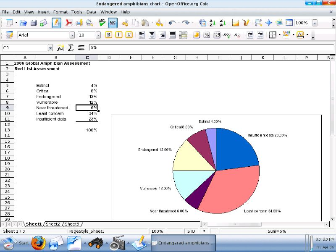Run the Spellcheck icon

pos(102,23)
